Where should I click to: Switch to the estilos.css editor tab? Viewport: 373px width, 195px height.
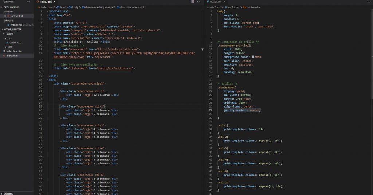216,1
